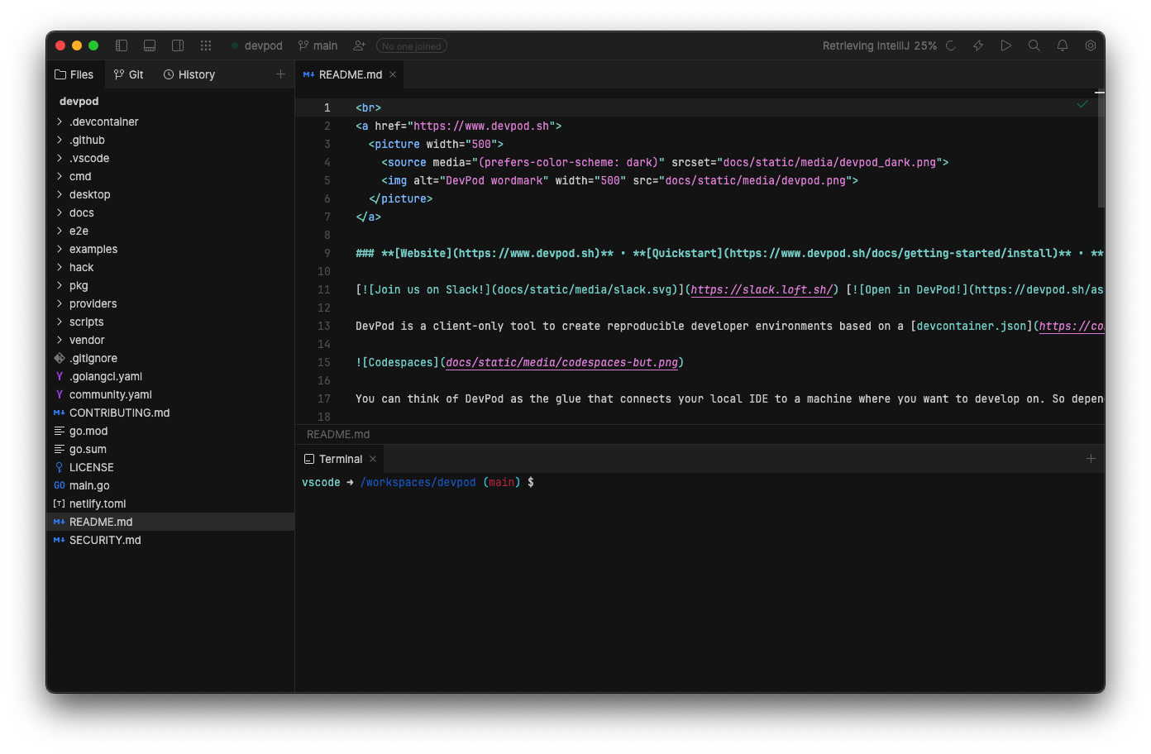The height and width of the screenshot is (754, 1151).
Task: Open notifications via the bell icon
Action: [1063, 45]
